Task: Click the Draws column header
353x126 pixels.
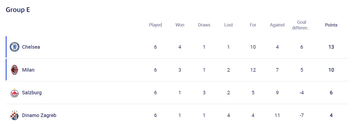Action: pos(204,25)
